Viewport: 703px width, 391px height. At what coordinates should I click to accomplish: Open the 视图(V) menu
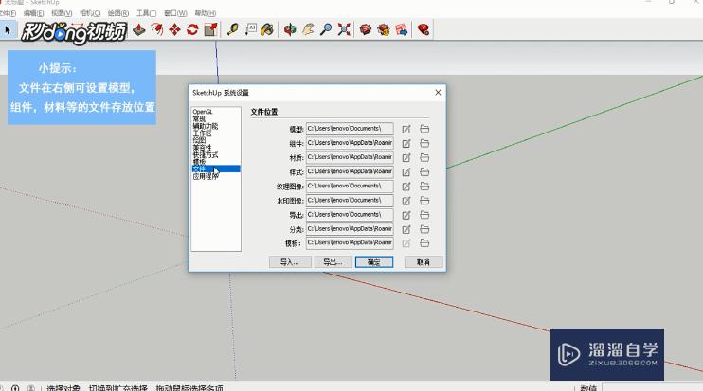click(x=62, y=13)
